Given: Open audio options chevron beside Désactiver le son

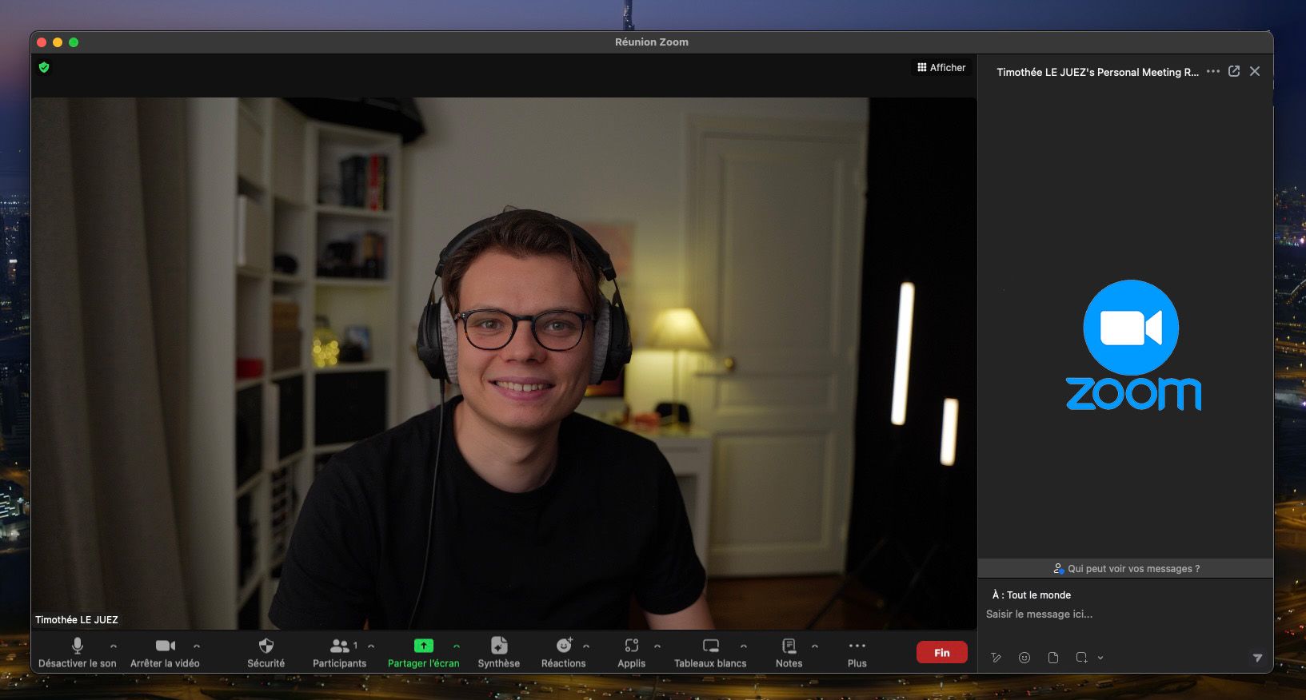Looking at the screenshot, I should [114, 646].
